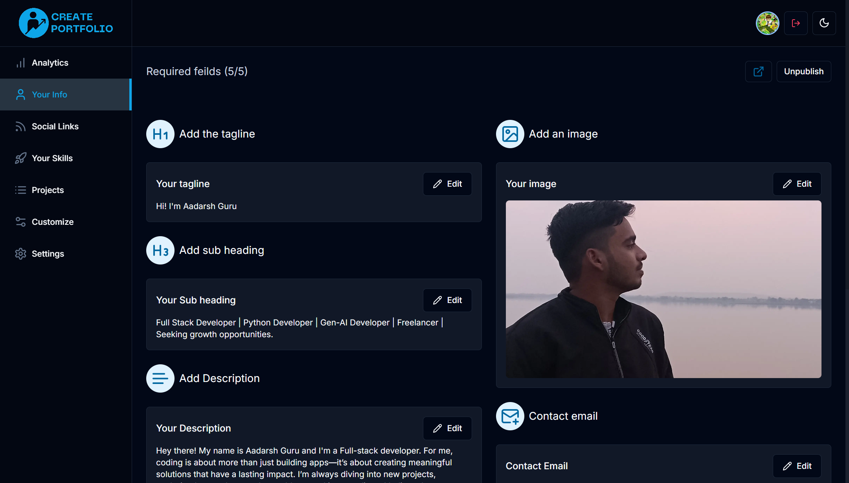The image size is (849, 483).
Task: Navigate to Projects section
Action: (66, 190)
